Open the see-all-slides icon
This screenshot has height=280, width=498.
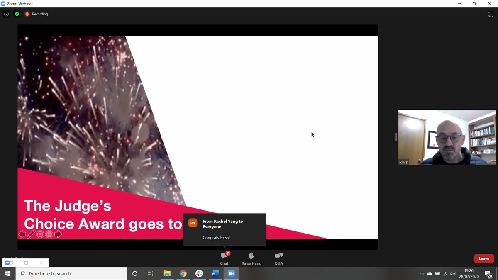pos(40,234)
